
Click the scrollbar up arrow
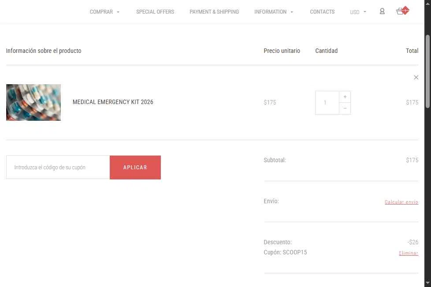point(427,4)
